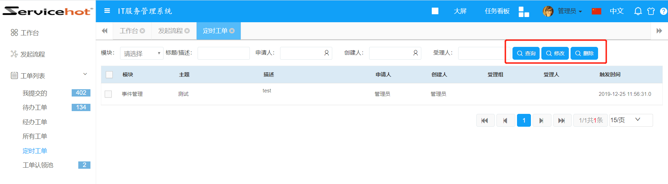Viewport: 668px width, 184px height.
Task: Click the hamburger menu icon in header
Action: tap(107, 11)
